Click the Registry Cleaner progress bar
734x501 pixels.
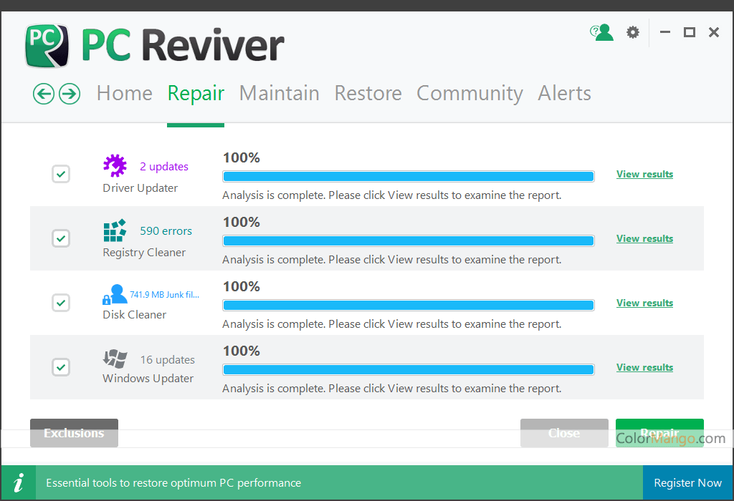click(x=408, y=241)
